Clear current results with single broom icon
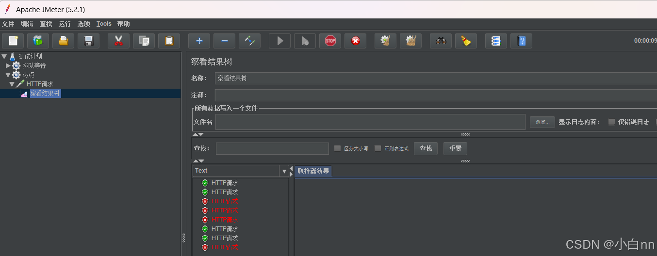 [x=385, y=41]
